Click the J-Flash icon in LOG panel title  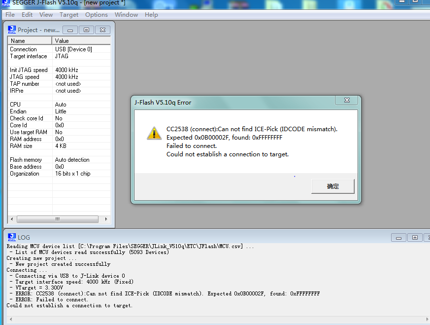coord(12,237)
